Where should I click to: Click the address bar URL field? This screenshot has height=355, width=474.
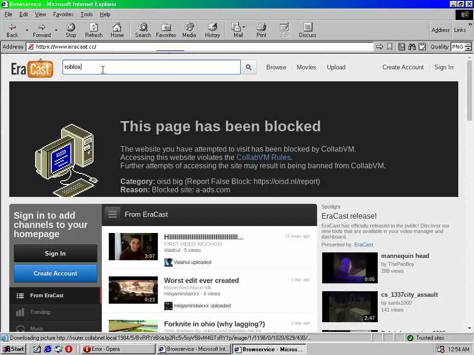tap(200, 47)
